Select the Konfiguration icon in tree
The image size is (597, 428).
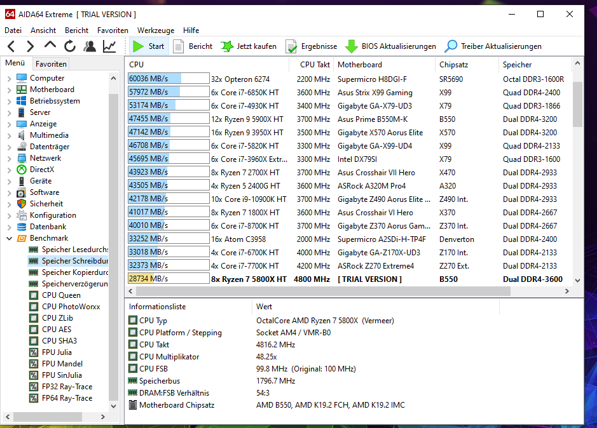(22, 215)
